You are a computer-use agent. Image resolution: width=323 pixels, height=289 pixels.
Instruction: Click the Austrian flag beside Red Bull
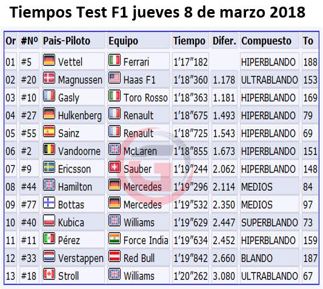115,256
